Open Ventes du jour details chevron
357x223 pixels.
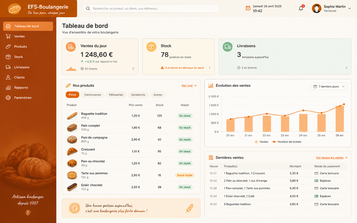(x=133, y=69)
